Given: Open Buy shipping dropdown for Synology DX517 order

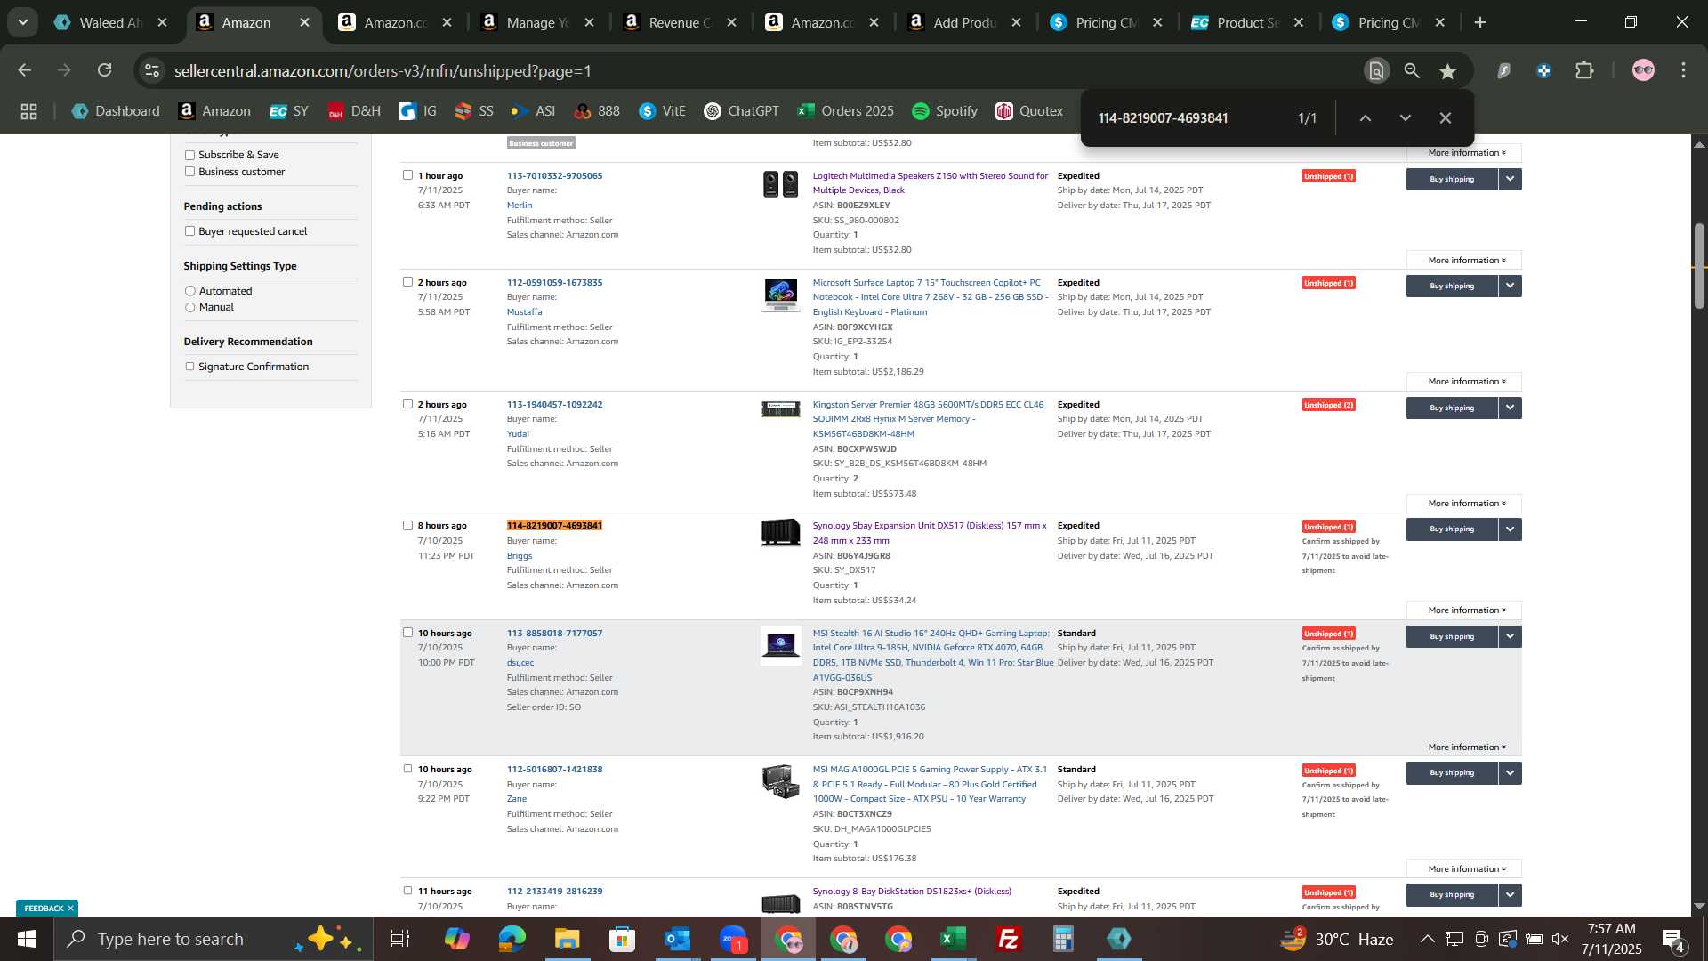Looking at the screenshot, I should tap(1511, 529).
